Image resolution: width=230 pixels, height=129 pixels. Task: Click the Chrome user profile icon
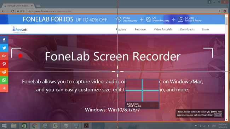(209, 2)
